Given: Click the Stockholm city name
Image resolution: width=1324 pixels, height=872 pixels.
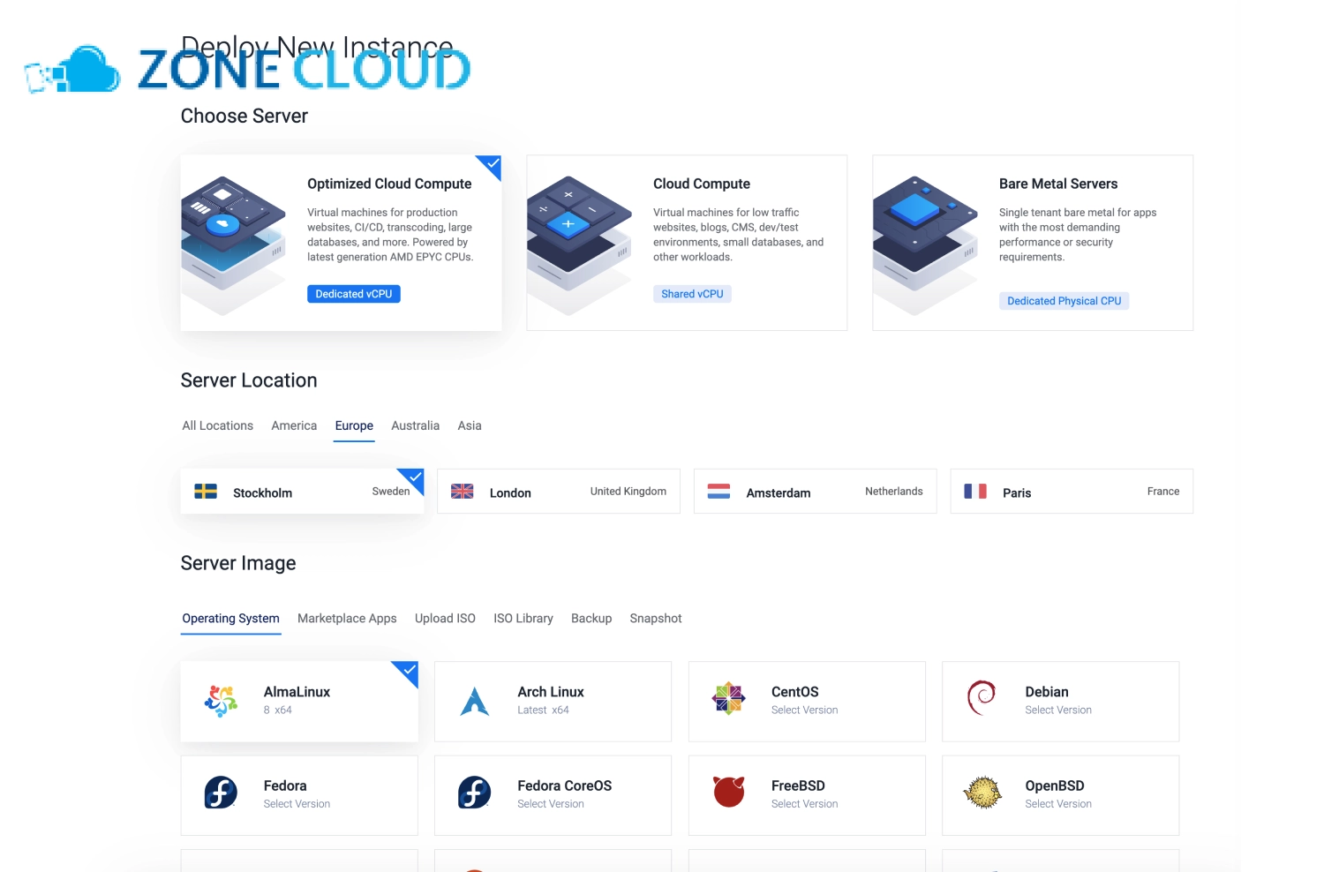Looking at the screenshot, I should 262,493.
